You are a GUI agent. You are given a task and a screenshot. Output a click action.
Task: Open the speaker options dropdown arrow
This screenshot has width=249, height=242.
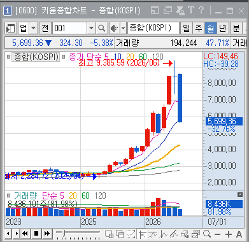click(124, 28)
